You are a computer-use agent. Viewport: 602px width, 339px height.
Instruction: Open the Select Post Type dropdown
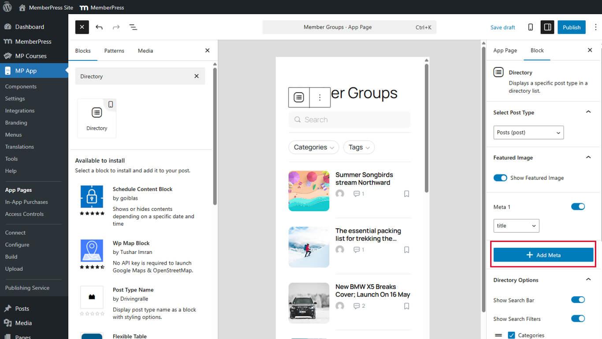[x=528, y=132]
